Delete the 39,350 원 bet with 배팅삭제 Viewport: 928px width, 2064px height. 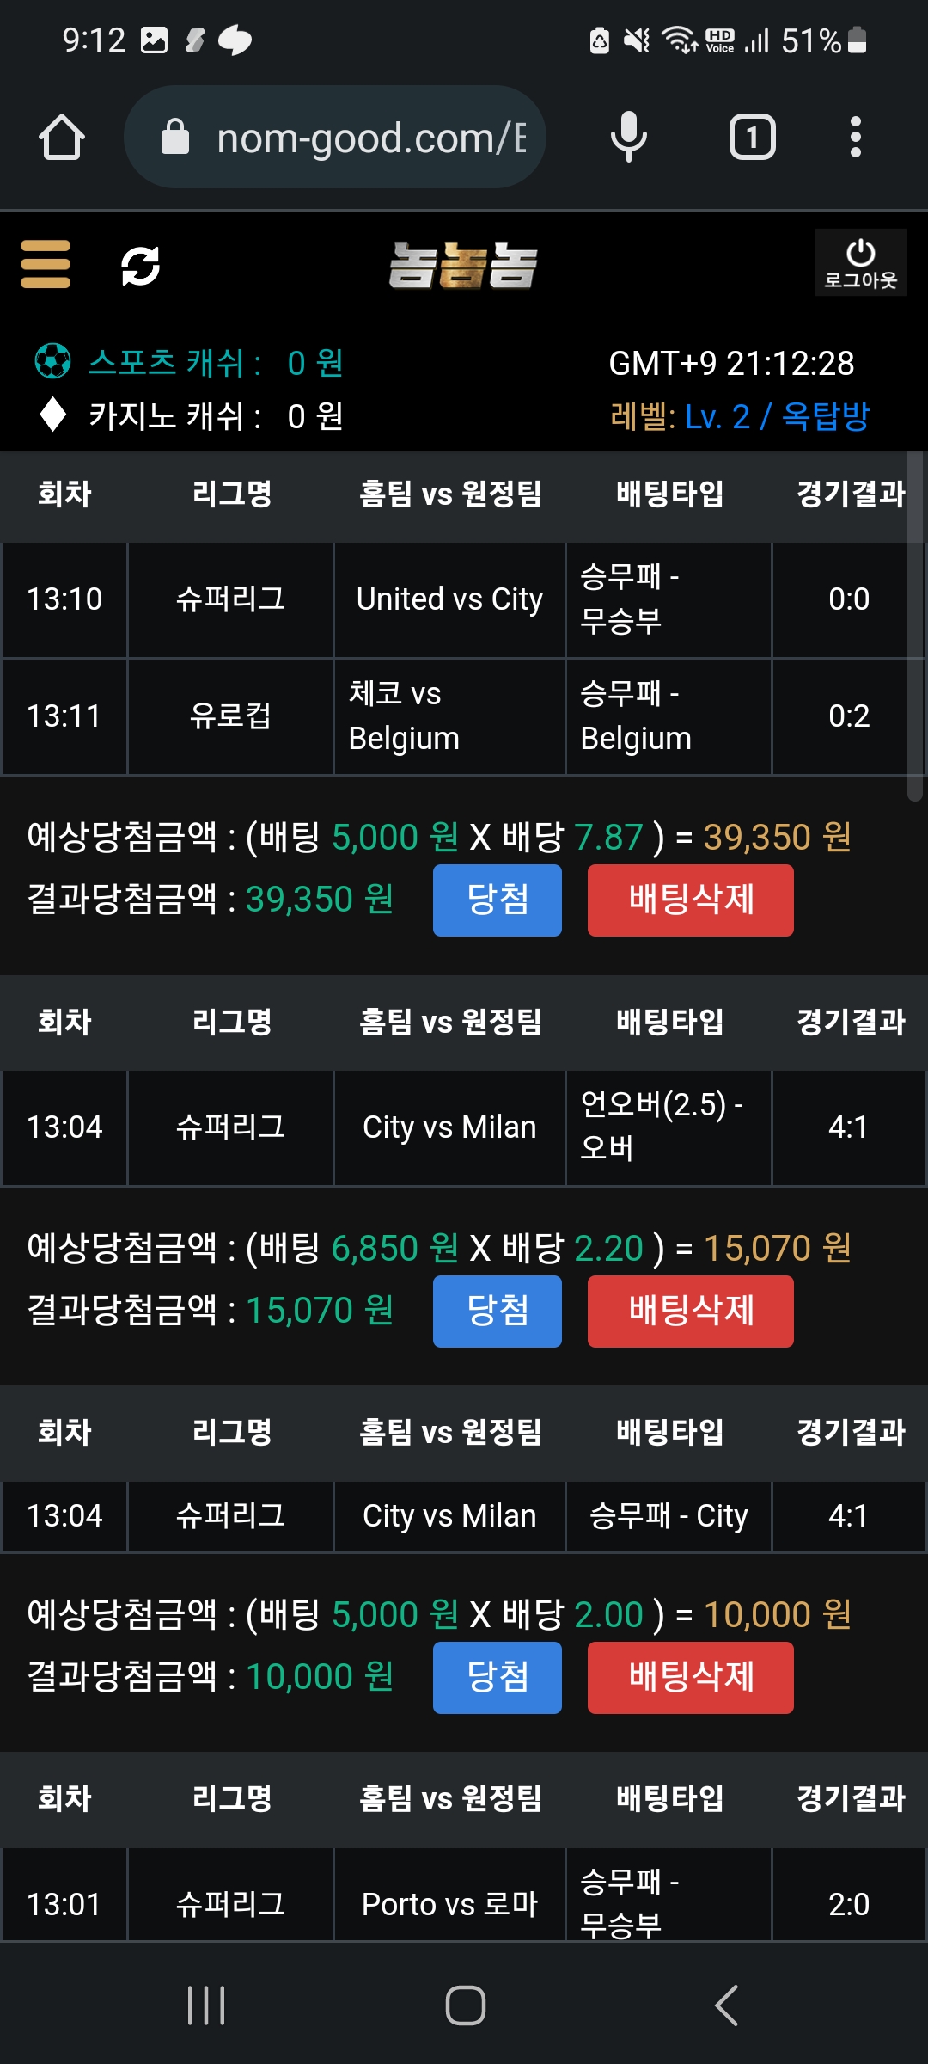pyautogui.click(x=691, y=900)
